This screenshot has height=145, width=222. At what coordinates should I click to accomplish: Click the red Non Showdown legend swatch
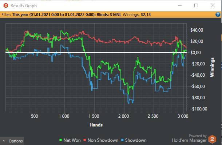click(x=85, y=140)
